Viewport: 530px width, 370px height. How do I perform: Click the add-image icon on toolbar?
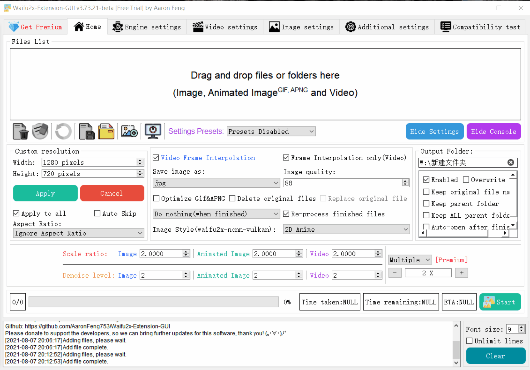pyautogui.click(x=129, y=131)
